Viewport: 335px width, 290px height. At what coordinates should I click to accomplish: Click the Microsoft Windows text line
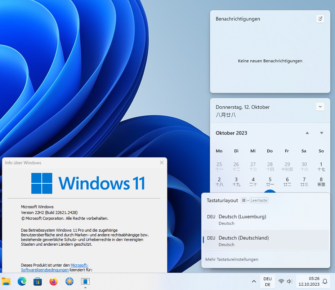(37, 207)
